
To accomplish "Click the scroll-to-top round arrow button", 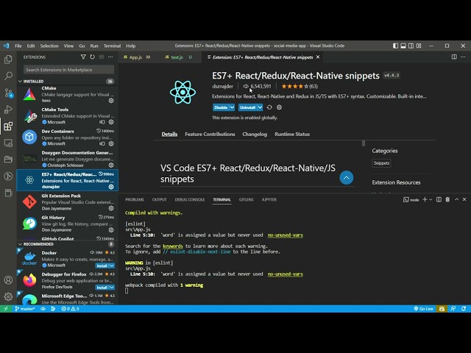I will tap(347, 178).
